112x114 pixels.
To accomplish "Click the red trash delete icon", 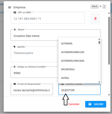I will (x=95, y=19).
